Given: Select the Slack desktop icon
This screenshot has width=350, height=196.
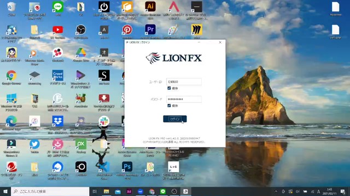Looking at the screenshot, I should [104, 123].
